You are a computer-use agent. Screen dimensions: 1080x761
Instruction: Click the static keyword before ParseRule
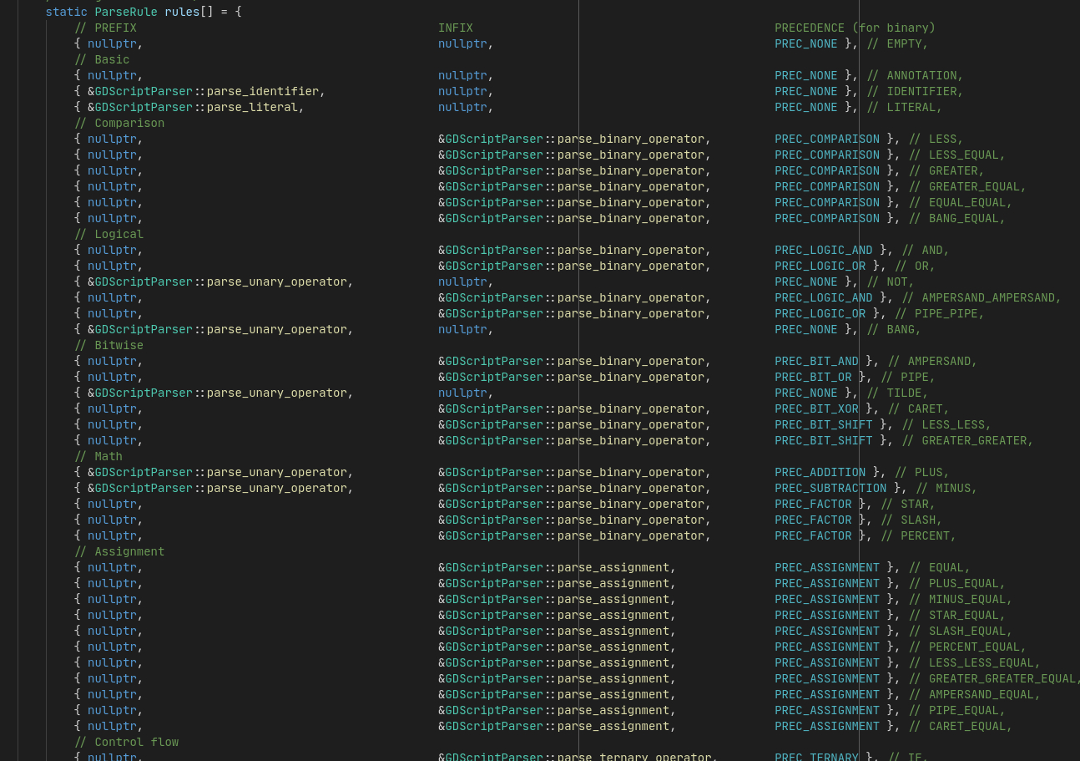point(67,12)
